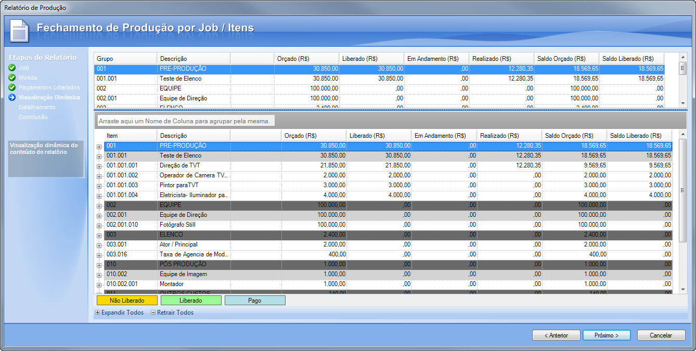Expand item 002 EQUIPE in the lower grid

pyautogui.click(x=99, y=205)
